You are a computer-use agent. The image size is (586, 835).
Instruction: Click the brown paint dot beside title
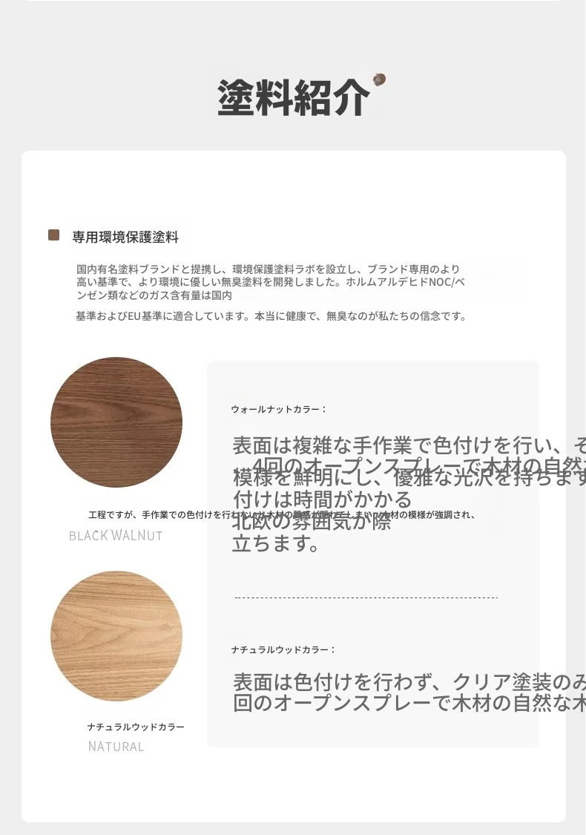379,79
